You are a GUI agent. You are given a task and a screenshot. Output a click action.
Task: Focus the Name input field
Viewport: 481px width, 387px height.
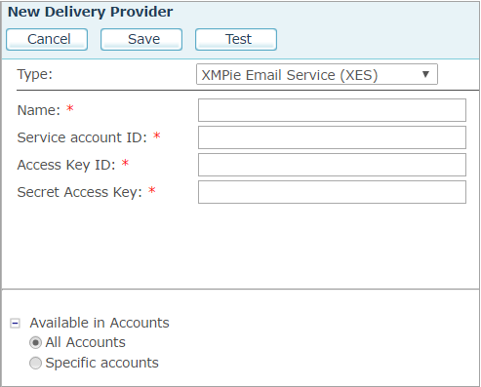[332, 110]
